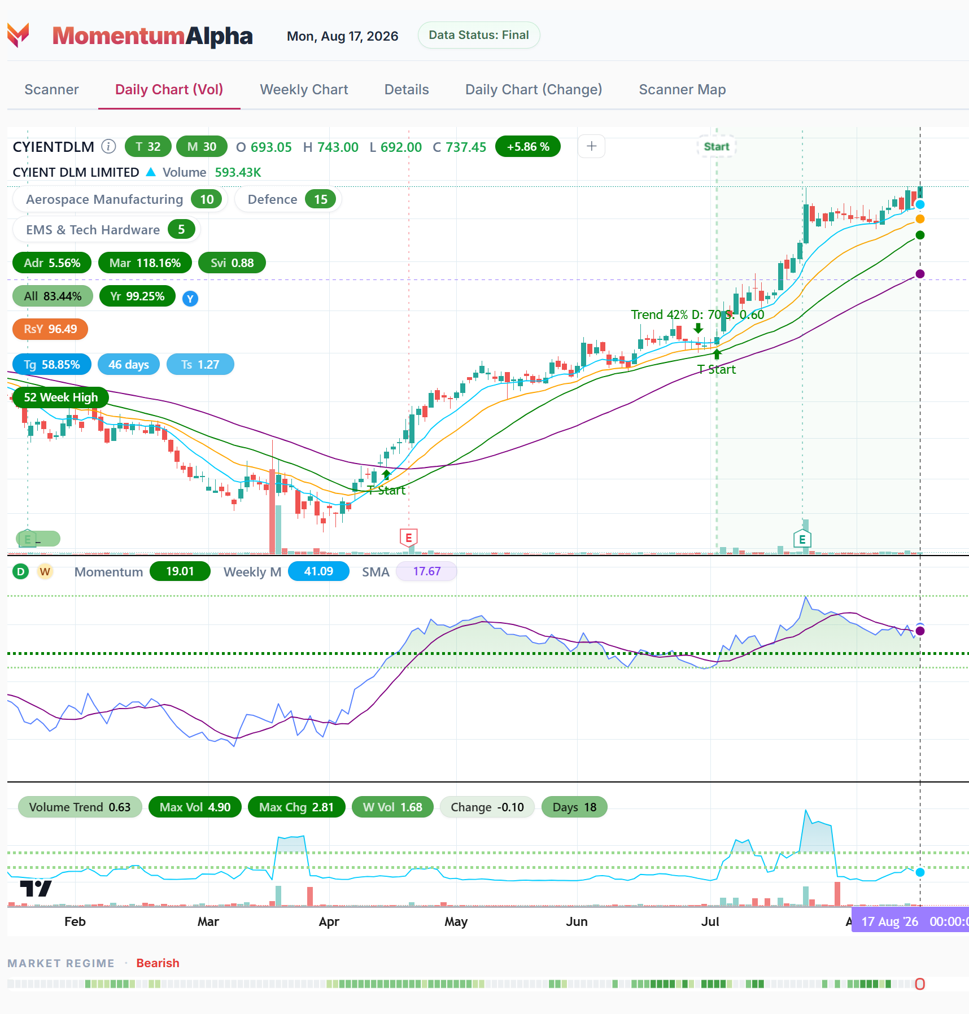
Task: Click the Svi 0.88 pill
Action: click(232, 263)
